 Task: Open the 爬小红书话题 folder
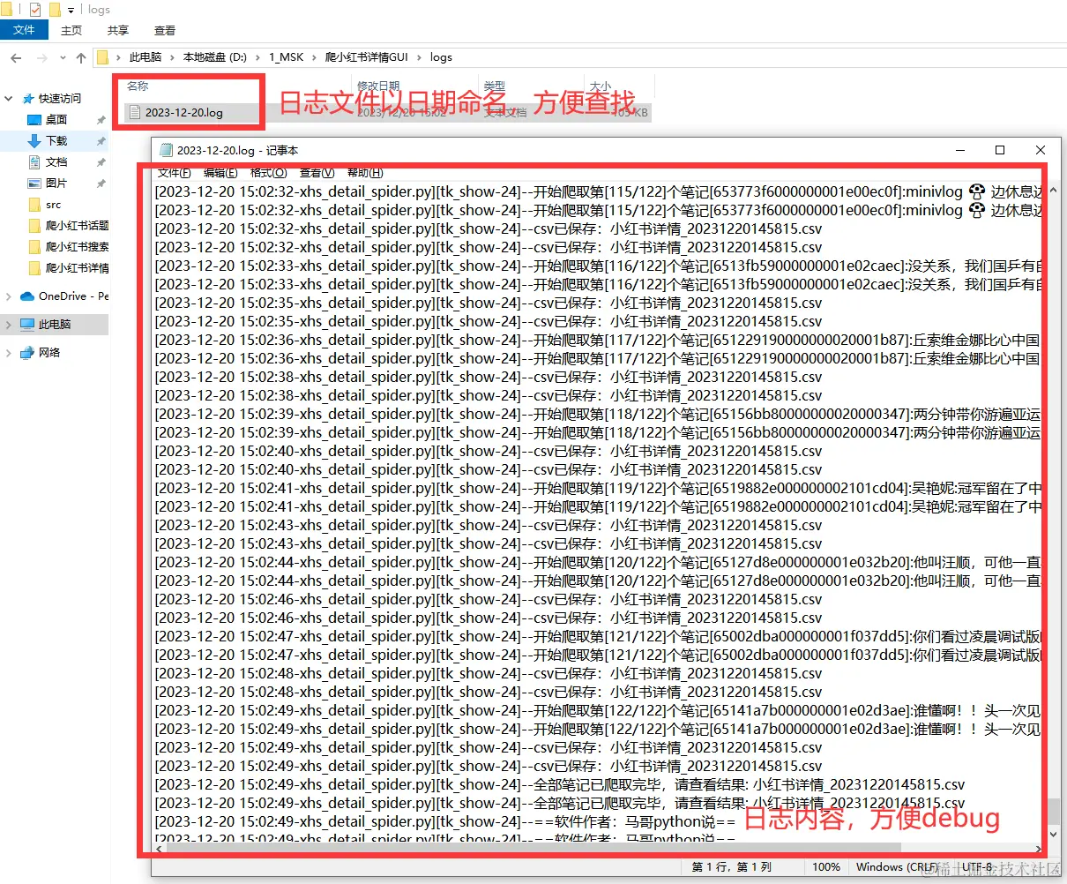pyautogui.click(x=77, y=226)
